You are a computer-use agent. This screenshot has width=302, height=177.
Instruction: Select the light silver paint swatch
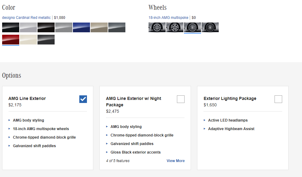[x=28, y=27]
